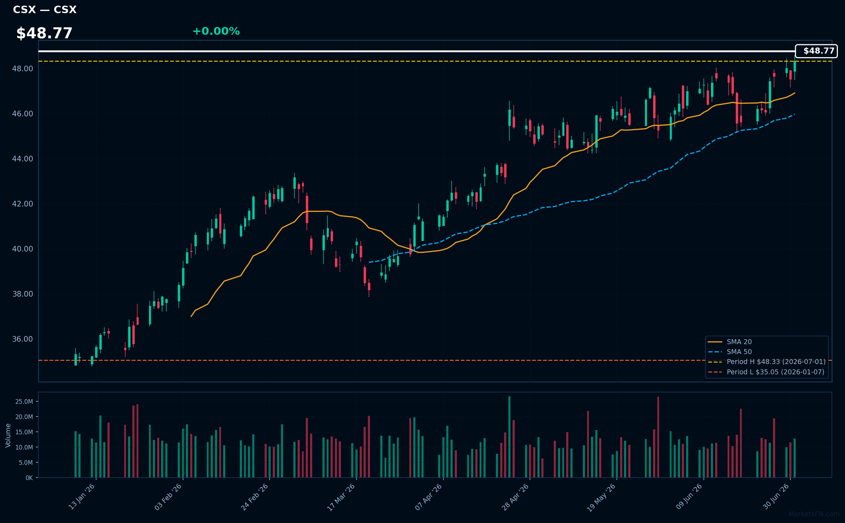Click the 42.00 price axis label
Viewport: 845px width, 523px height.
(22, 204)
